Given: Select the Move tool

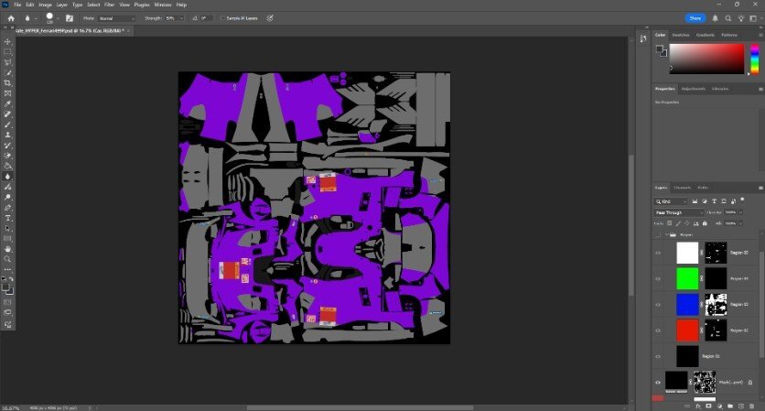Looking at the screenshot, I should point(8,42).
